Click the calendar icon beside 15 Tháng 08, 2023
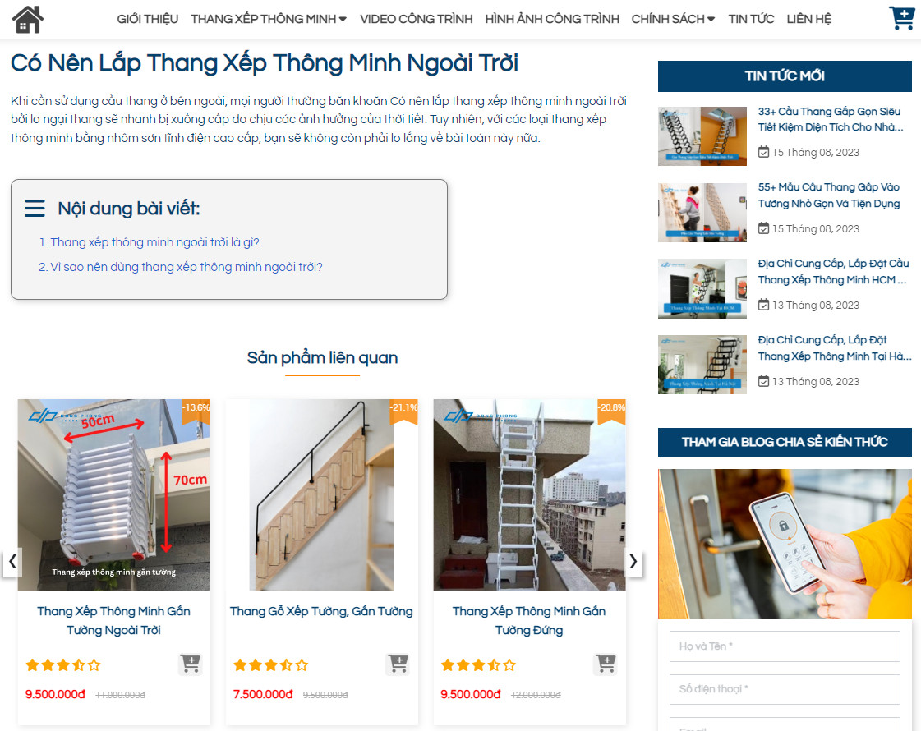Image resolution: width=921 pixels, height=731 pixels. [x=762, y=152]
